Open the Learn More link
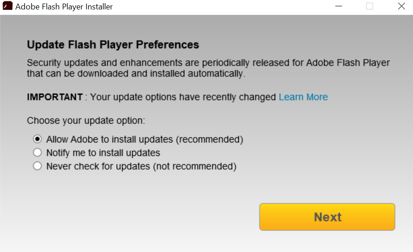 click(303, 97)
